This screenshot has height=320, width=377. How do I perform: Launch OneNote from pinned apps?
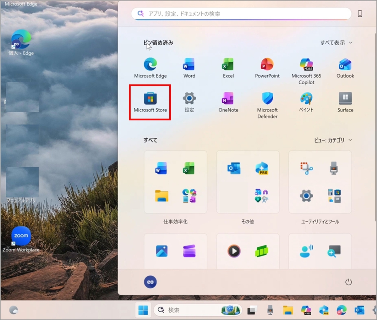[228, 102]
